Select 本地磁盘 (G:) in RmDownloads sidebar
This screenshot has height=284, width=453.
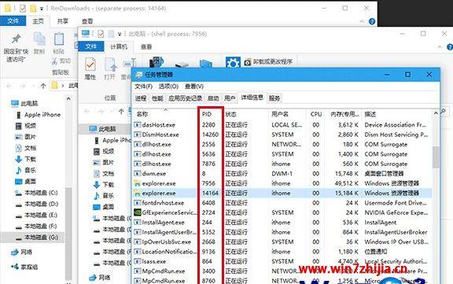pyautogui.click(x=41, y=238)
